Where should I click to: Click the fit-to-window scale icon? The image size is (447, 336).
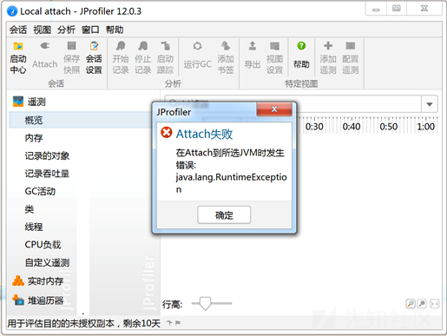(x=435, y=304)
